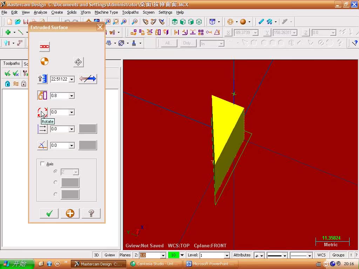359x269 pixels.
Task: Open the Create menu
Action: pyautogui.click(x=57, y=12)
